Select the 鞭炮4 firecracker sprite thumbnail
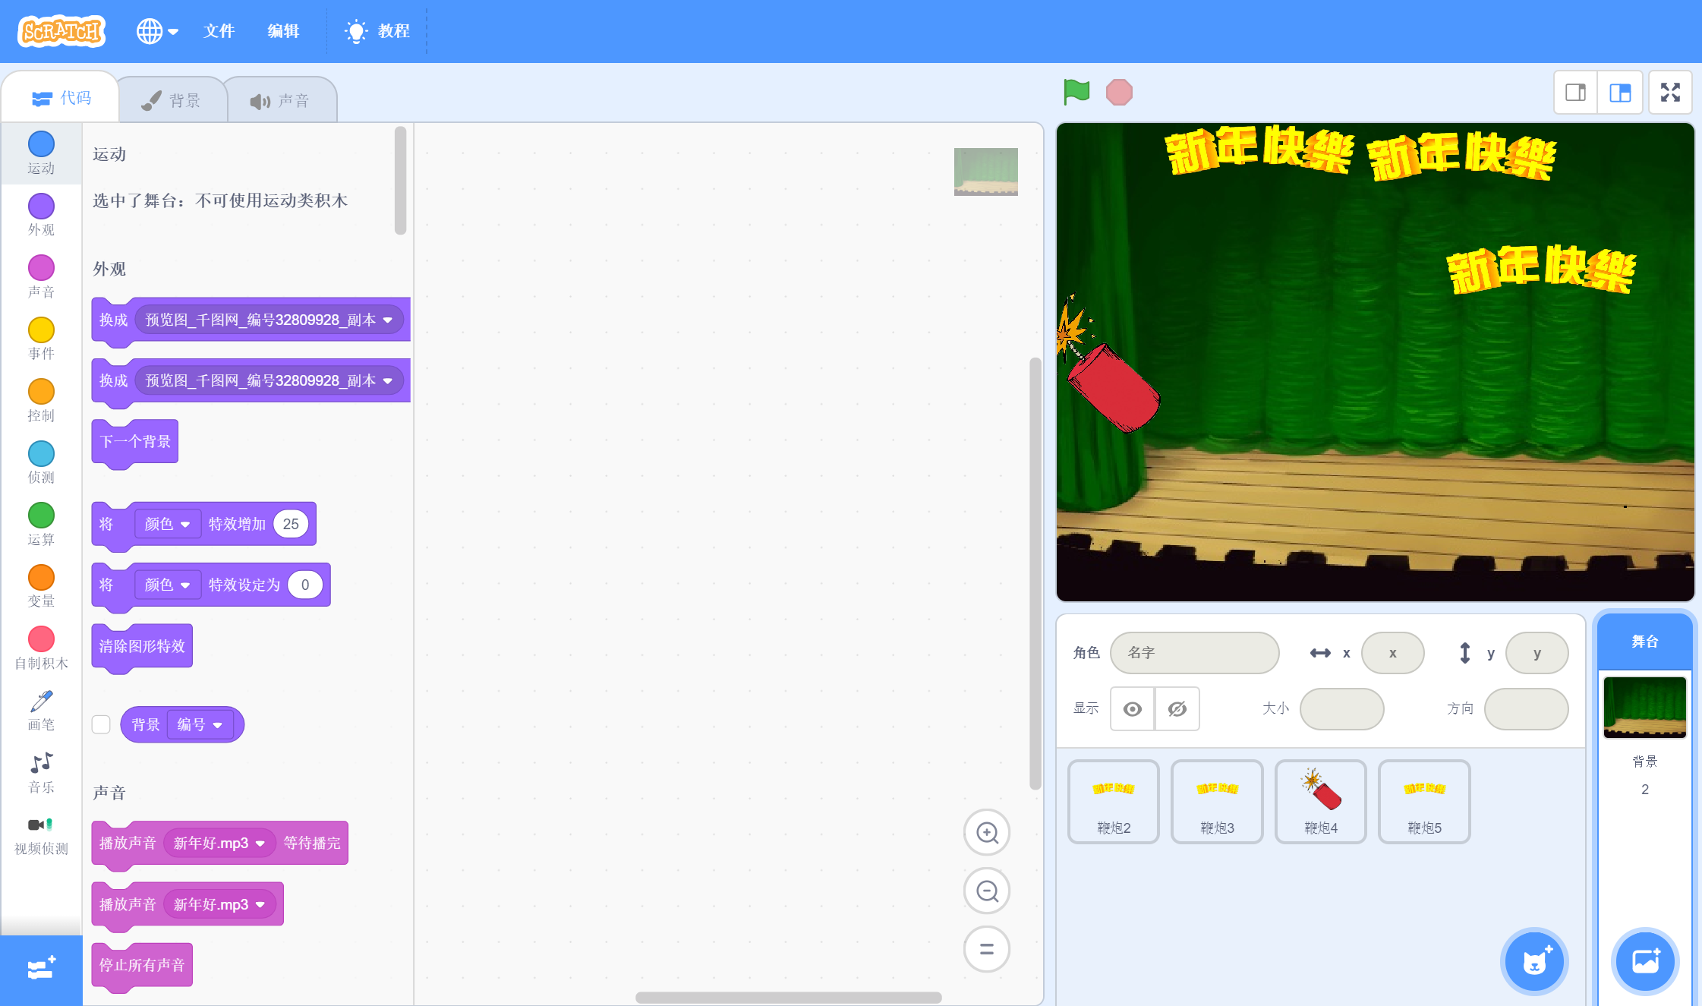 pyautogui.click(x=1320, y=801)
